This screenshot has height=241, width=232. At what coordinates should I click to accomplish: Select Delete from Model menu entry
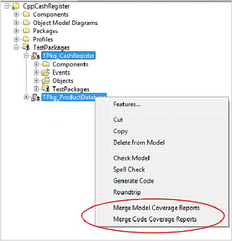(139, 143)
